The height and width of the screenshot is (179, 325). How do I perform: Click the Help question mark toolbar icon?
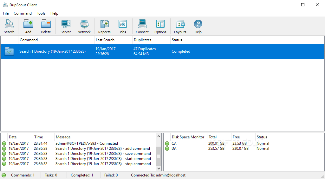(x=198, y=24)
